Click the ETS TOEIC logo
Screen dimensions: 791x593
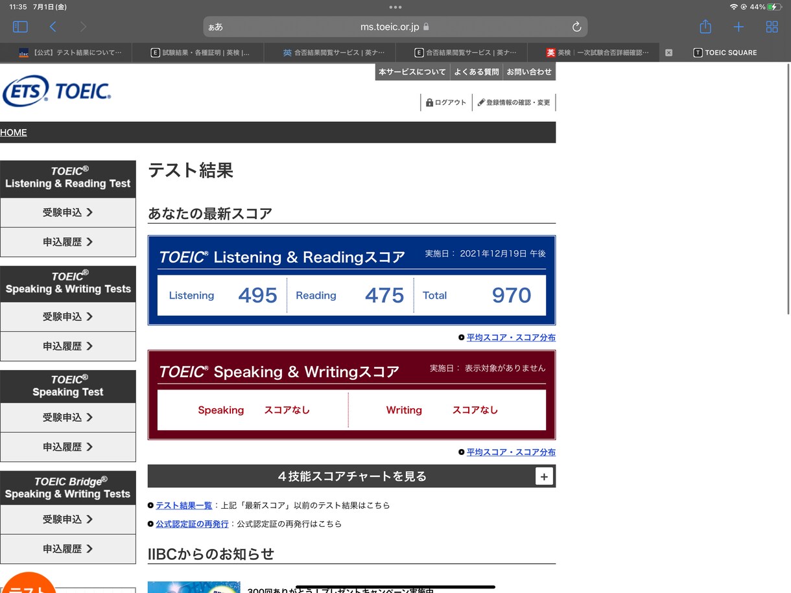click(x=56, y=91)
